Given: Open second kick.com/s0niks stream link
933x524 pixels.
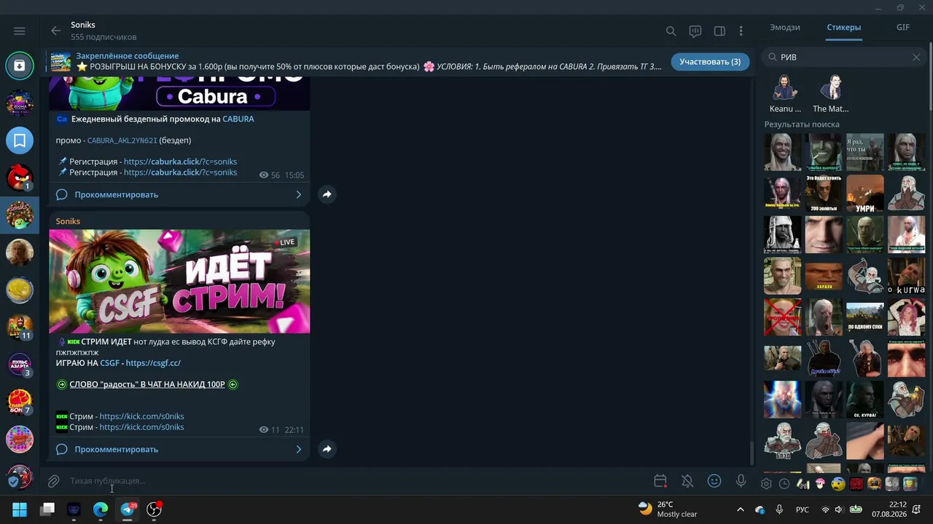Looking at the screenshot, I should [141, 427].
